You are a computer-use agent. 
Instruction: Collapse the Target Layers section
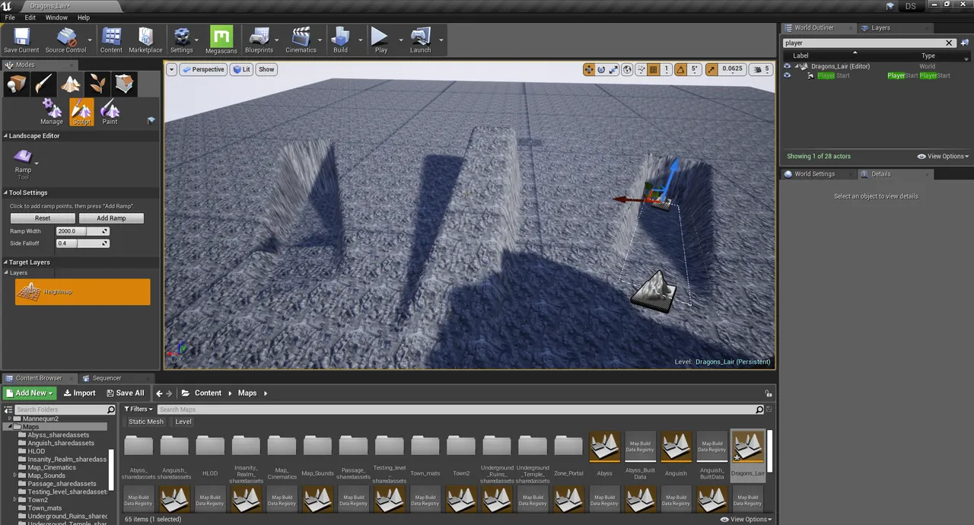point(5,262)
